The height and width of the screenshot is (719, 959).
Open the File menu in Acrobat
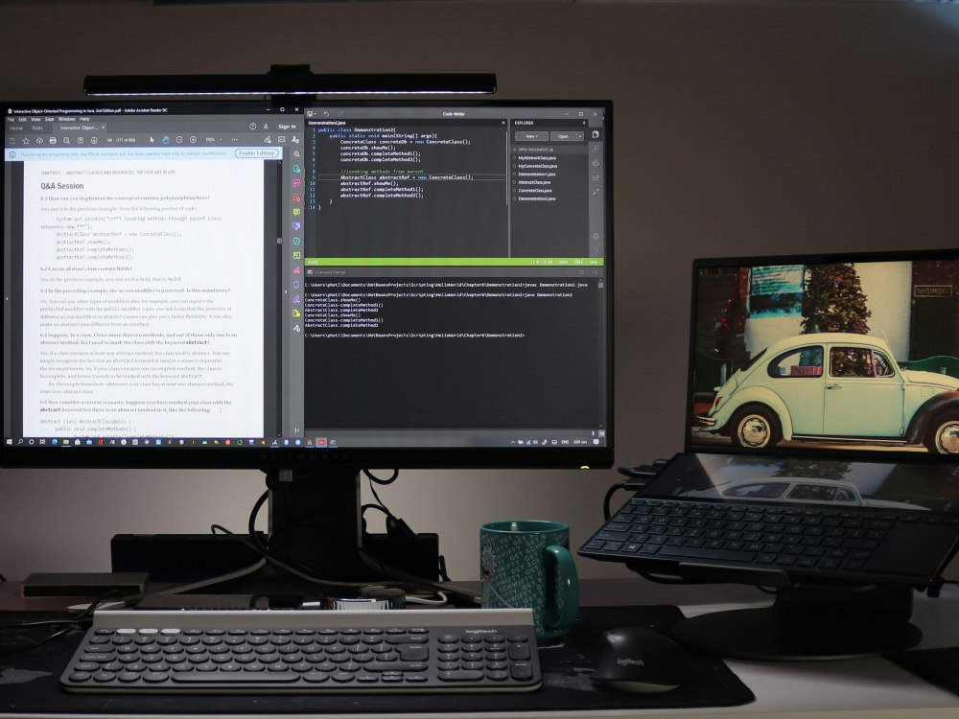(11, 119)
